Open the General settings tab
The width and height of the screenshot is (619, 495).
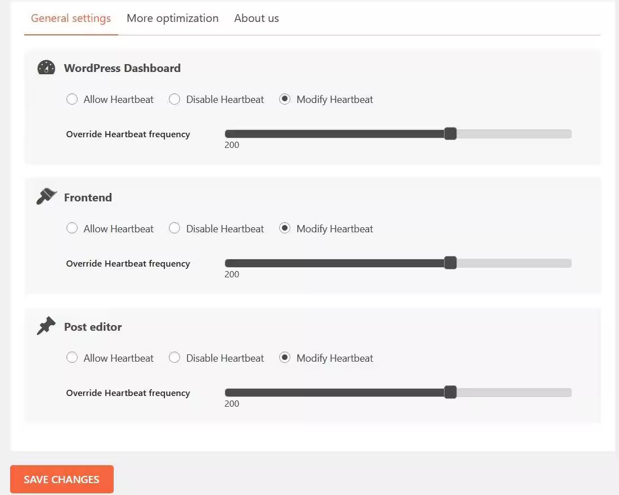(71, 18)
